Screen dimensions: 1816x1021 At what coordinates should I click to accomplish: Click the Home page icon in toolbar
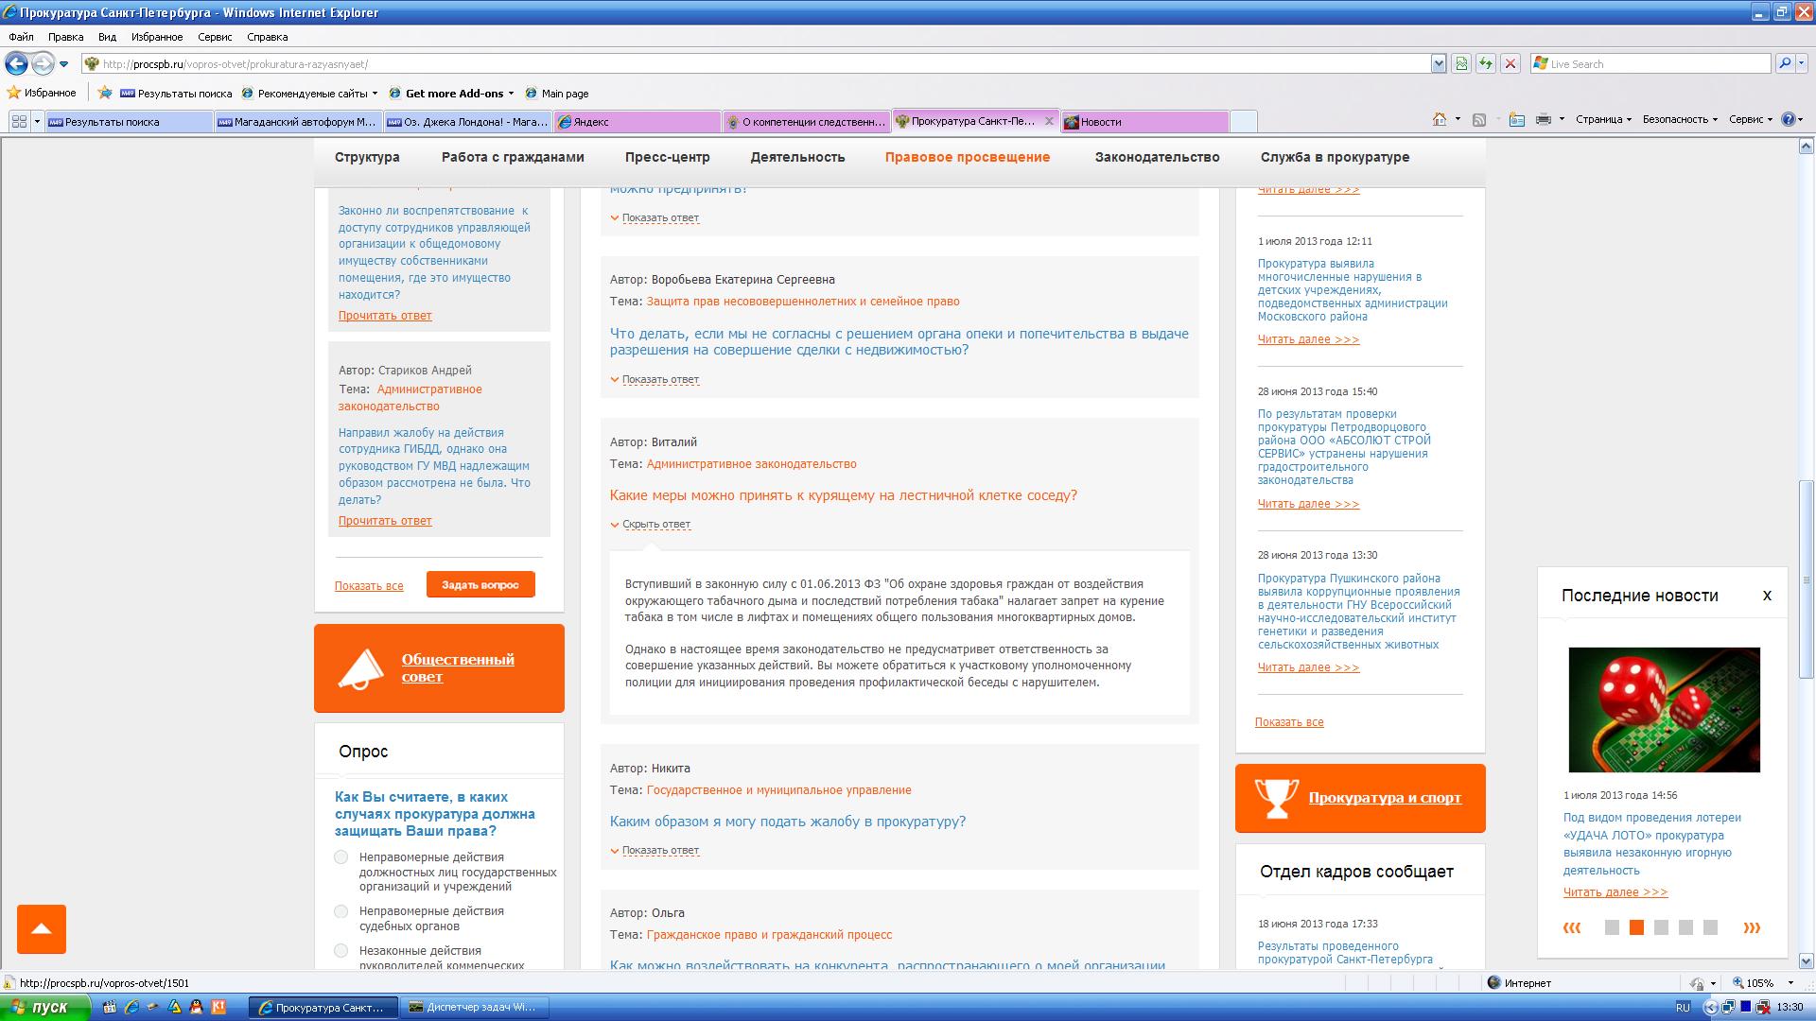1439,119
